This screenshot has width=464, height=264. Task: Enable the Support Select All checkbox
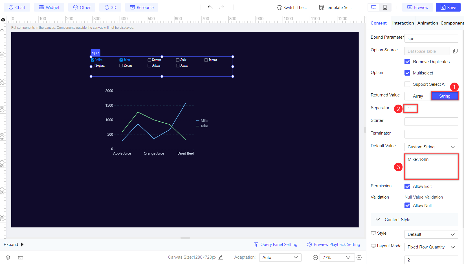[407, 84]
